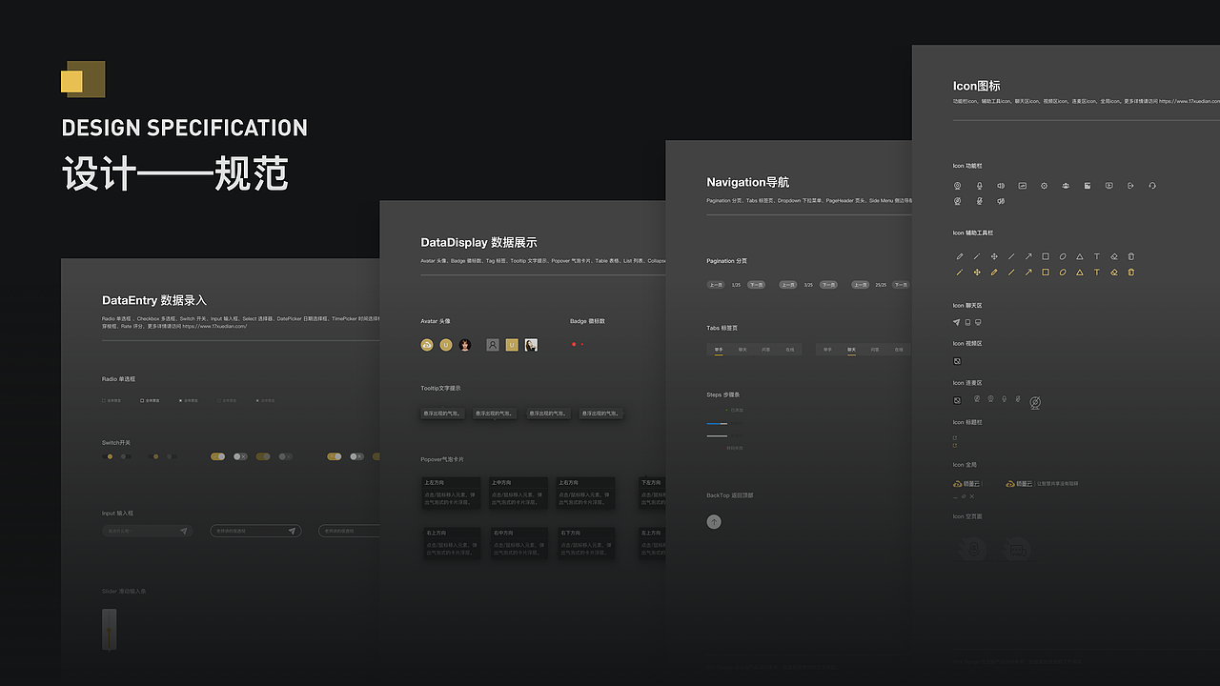
Task: Select the yellow text T tool icon
Action: (x=1097, y=272)
